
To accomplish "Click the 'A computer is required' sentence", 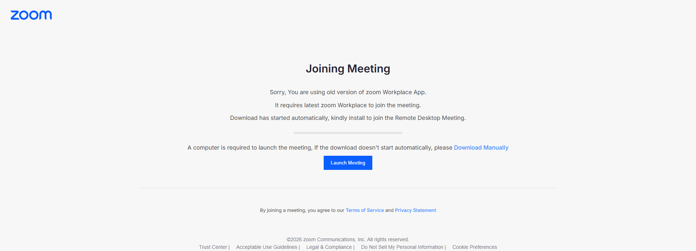I will 320,148.
